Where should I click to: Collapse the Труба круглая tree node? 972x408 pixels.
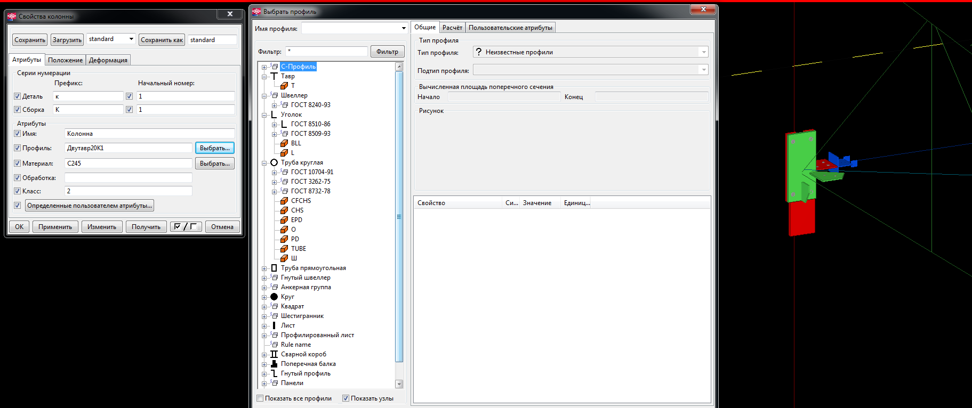(264, 163)
